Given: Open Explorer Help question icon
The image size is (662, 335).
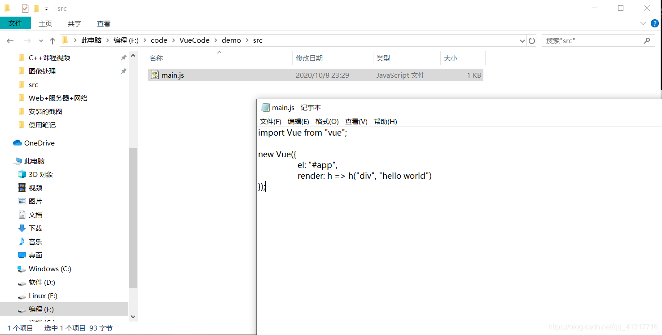Looking at the screenshot, I should (655, 23).
